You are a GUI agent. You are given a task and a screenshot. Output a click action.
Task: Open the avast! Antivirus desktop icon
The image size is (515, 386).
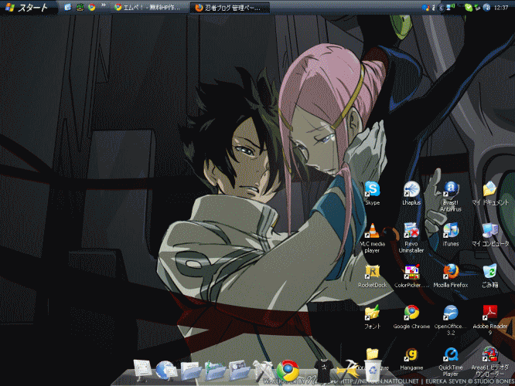(x=451, y=196)
